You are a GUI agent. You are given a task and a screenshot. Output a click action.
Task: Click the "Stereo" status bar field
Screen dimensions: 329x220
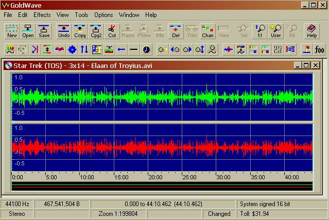(17, 214)
